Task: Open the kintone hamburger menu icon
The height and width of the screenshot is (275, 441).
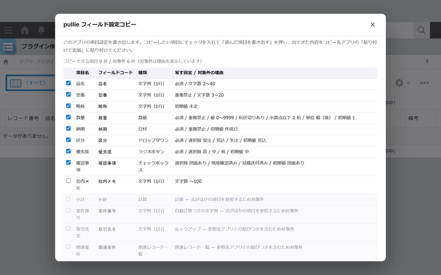Action: [8, 30]
